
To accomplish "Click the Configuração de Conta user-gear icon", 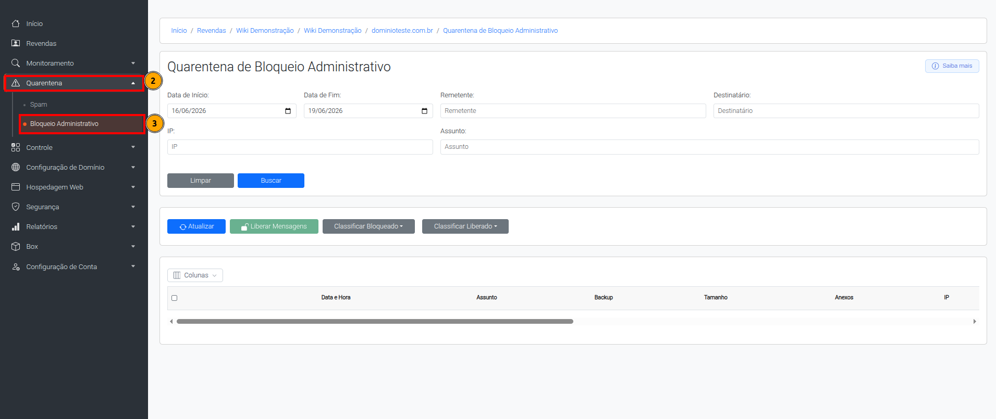I will (16, 266).
